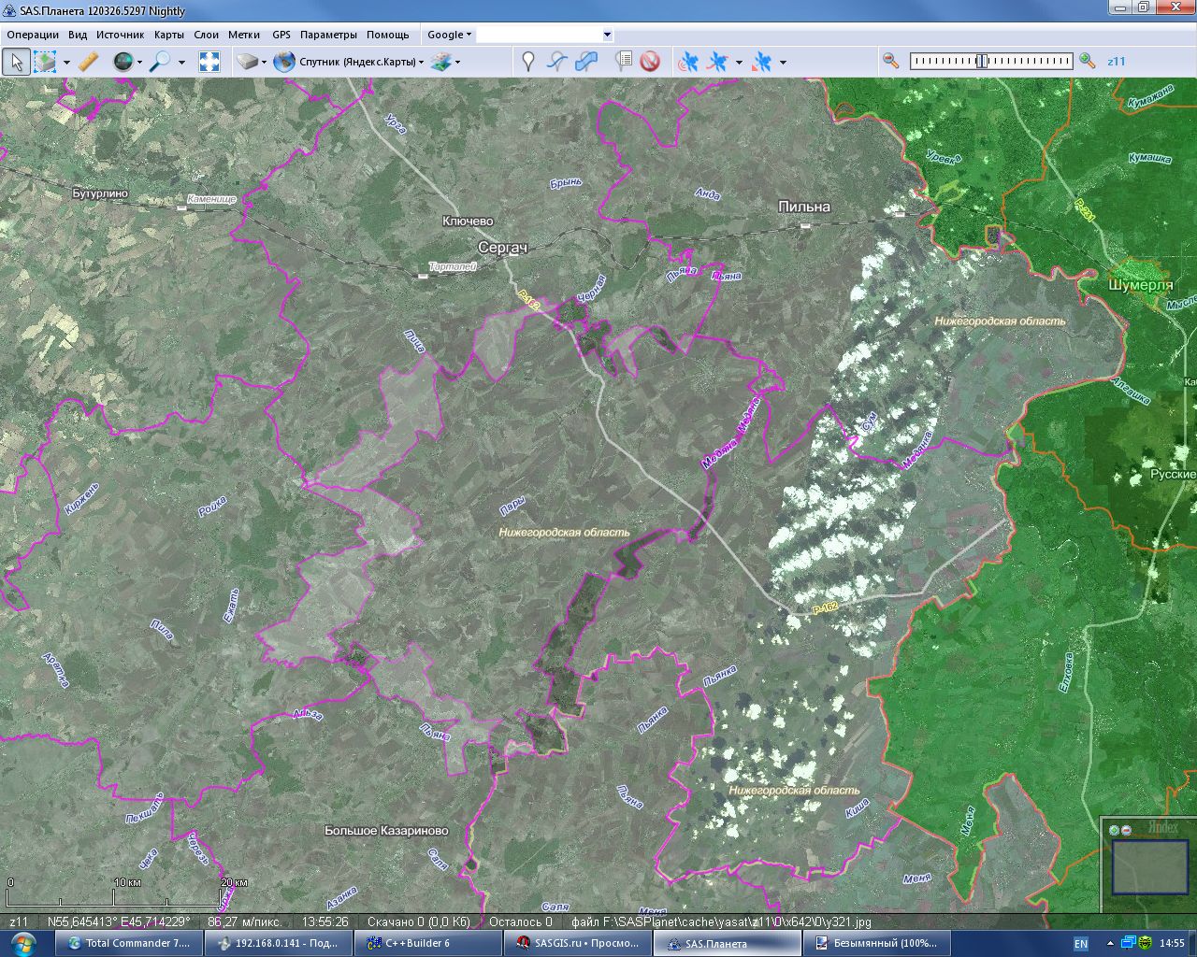Toggle GPS receiver connection
The image size is (1197, 957).
click(x=687, y=62)
